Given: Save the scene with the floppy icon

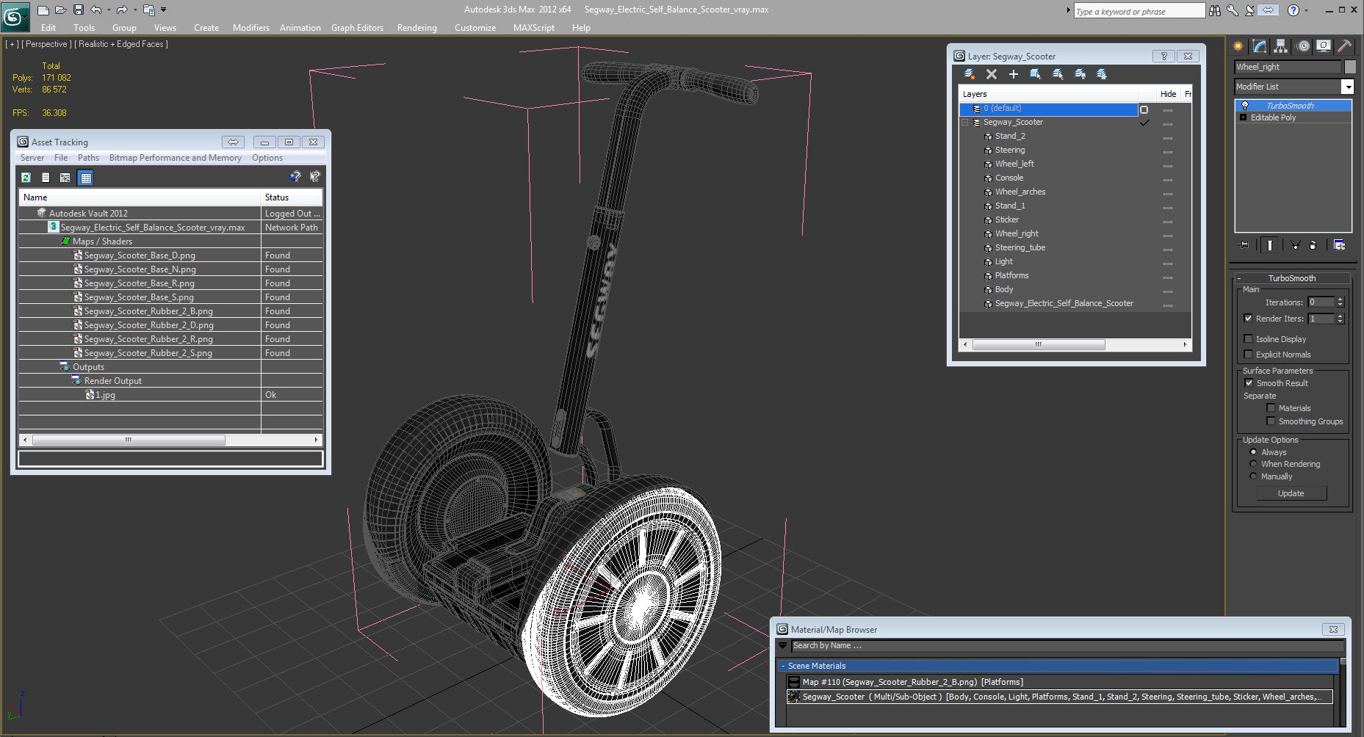Looking at the screenshot, I should pyautogui.click(x=79, y=10).
